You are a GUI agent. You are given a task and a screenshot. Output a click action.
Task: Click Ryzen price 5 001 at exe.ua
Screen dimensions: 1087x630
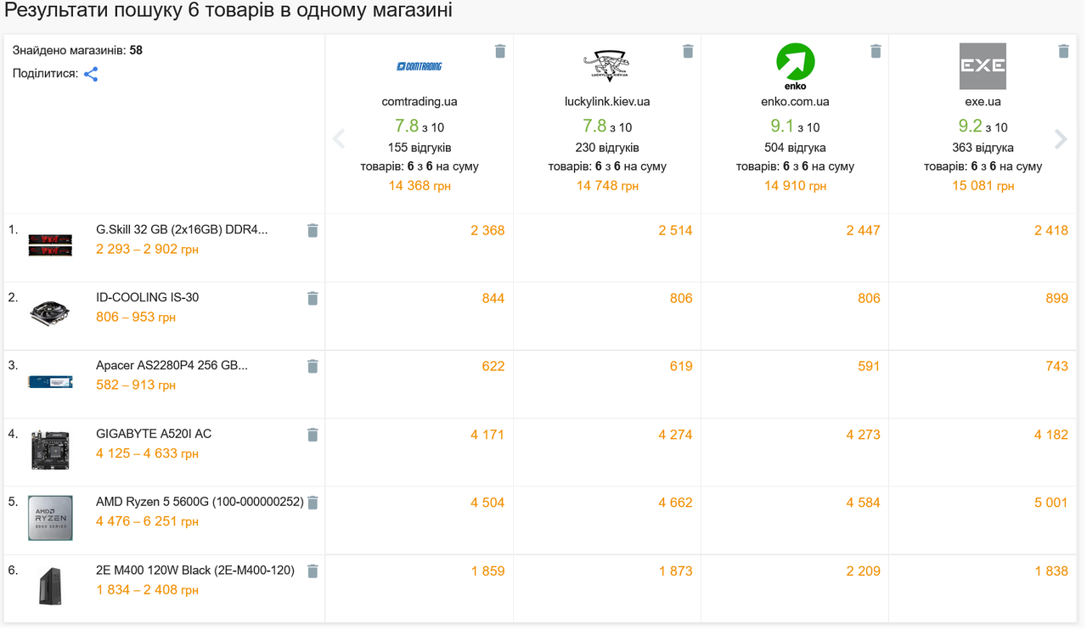pos(1051,503)
